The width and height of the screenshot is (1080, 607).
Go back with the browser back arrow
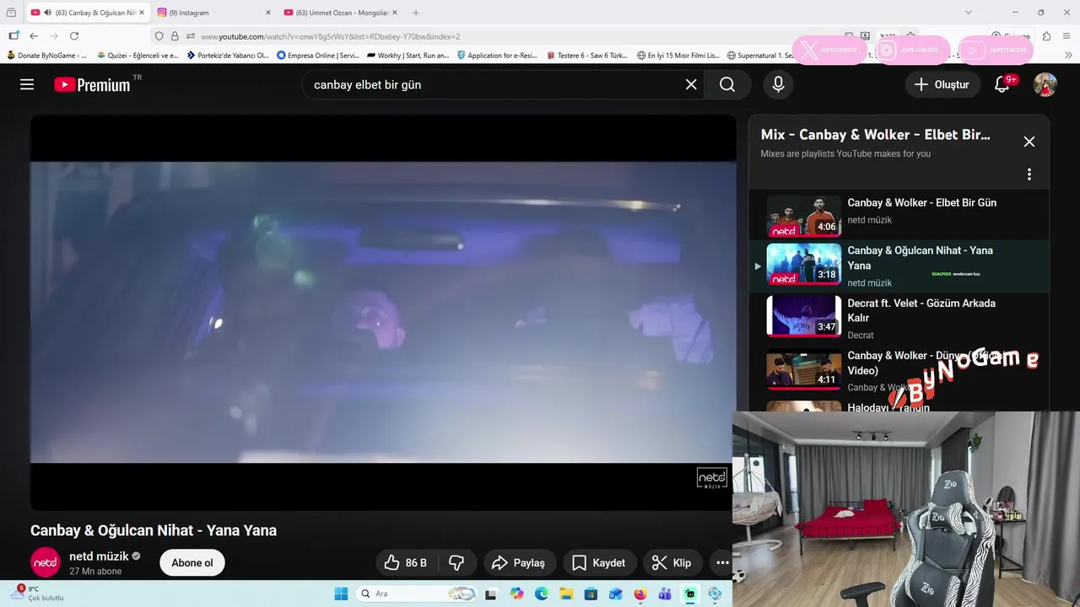pyautogui.click(x=34, y=36)
